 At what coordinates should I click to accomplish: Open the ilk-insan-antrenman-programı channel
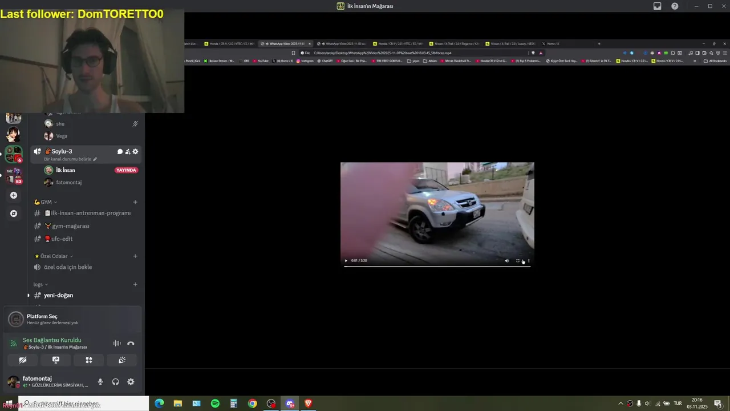pyautogui.click(x=87, y=213)
